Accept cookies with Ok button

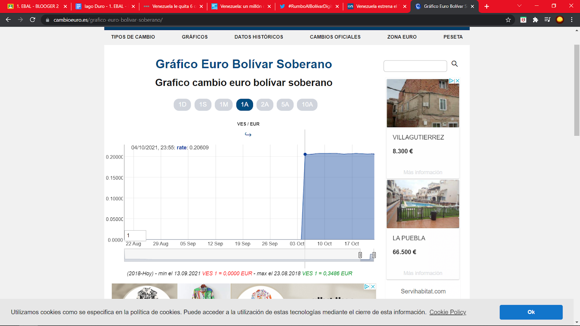click(531, 312)
